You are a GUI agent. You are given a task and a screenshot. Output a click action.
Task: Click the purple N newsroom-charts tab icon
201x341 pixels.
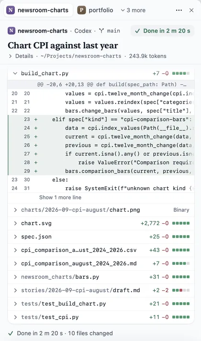(x=11, y=10)
